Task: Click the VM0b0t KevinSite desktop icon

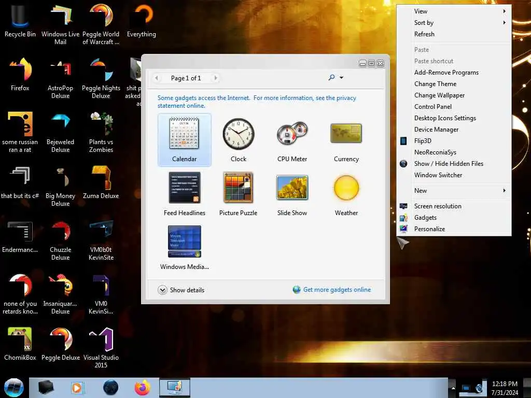Action: coord(101,239)
